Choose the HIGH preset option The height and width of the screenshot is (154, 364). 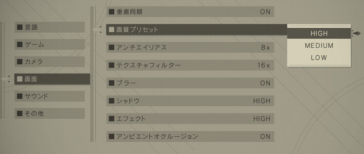319,33
